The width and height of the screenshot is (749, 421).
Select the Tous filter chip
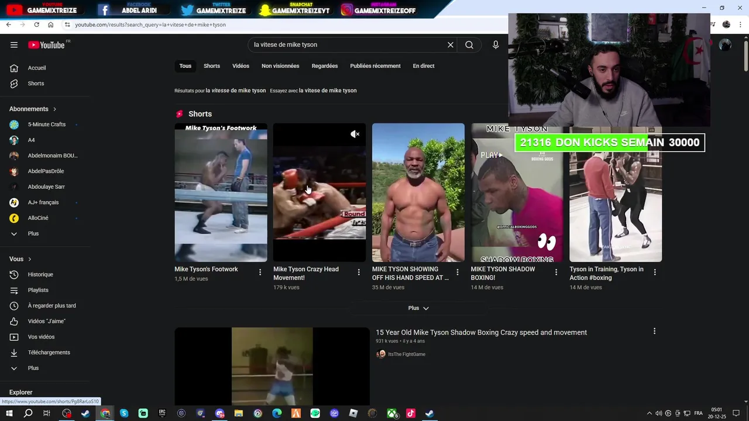[185, 66]
